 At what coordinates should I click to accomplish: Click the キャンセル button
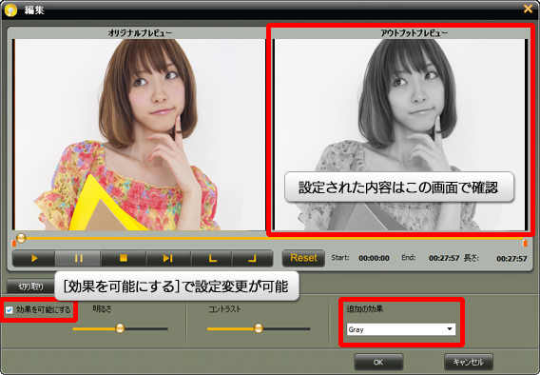point(469,362)
